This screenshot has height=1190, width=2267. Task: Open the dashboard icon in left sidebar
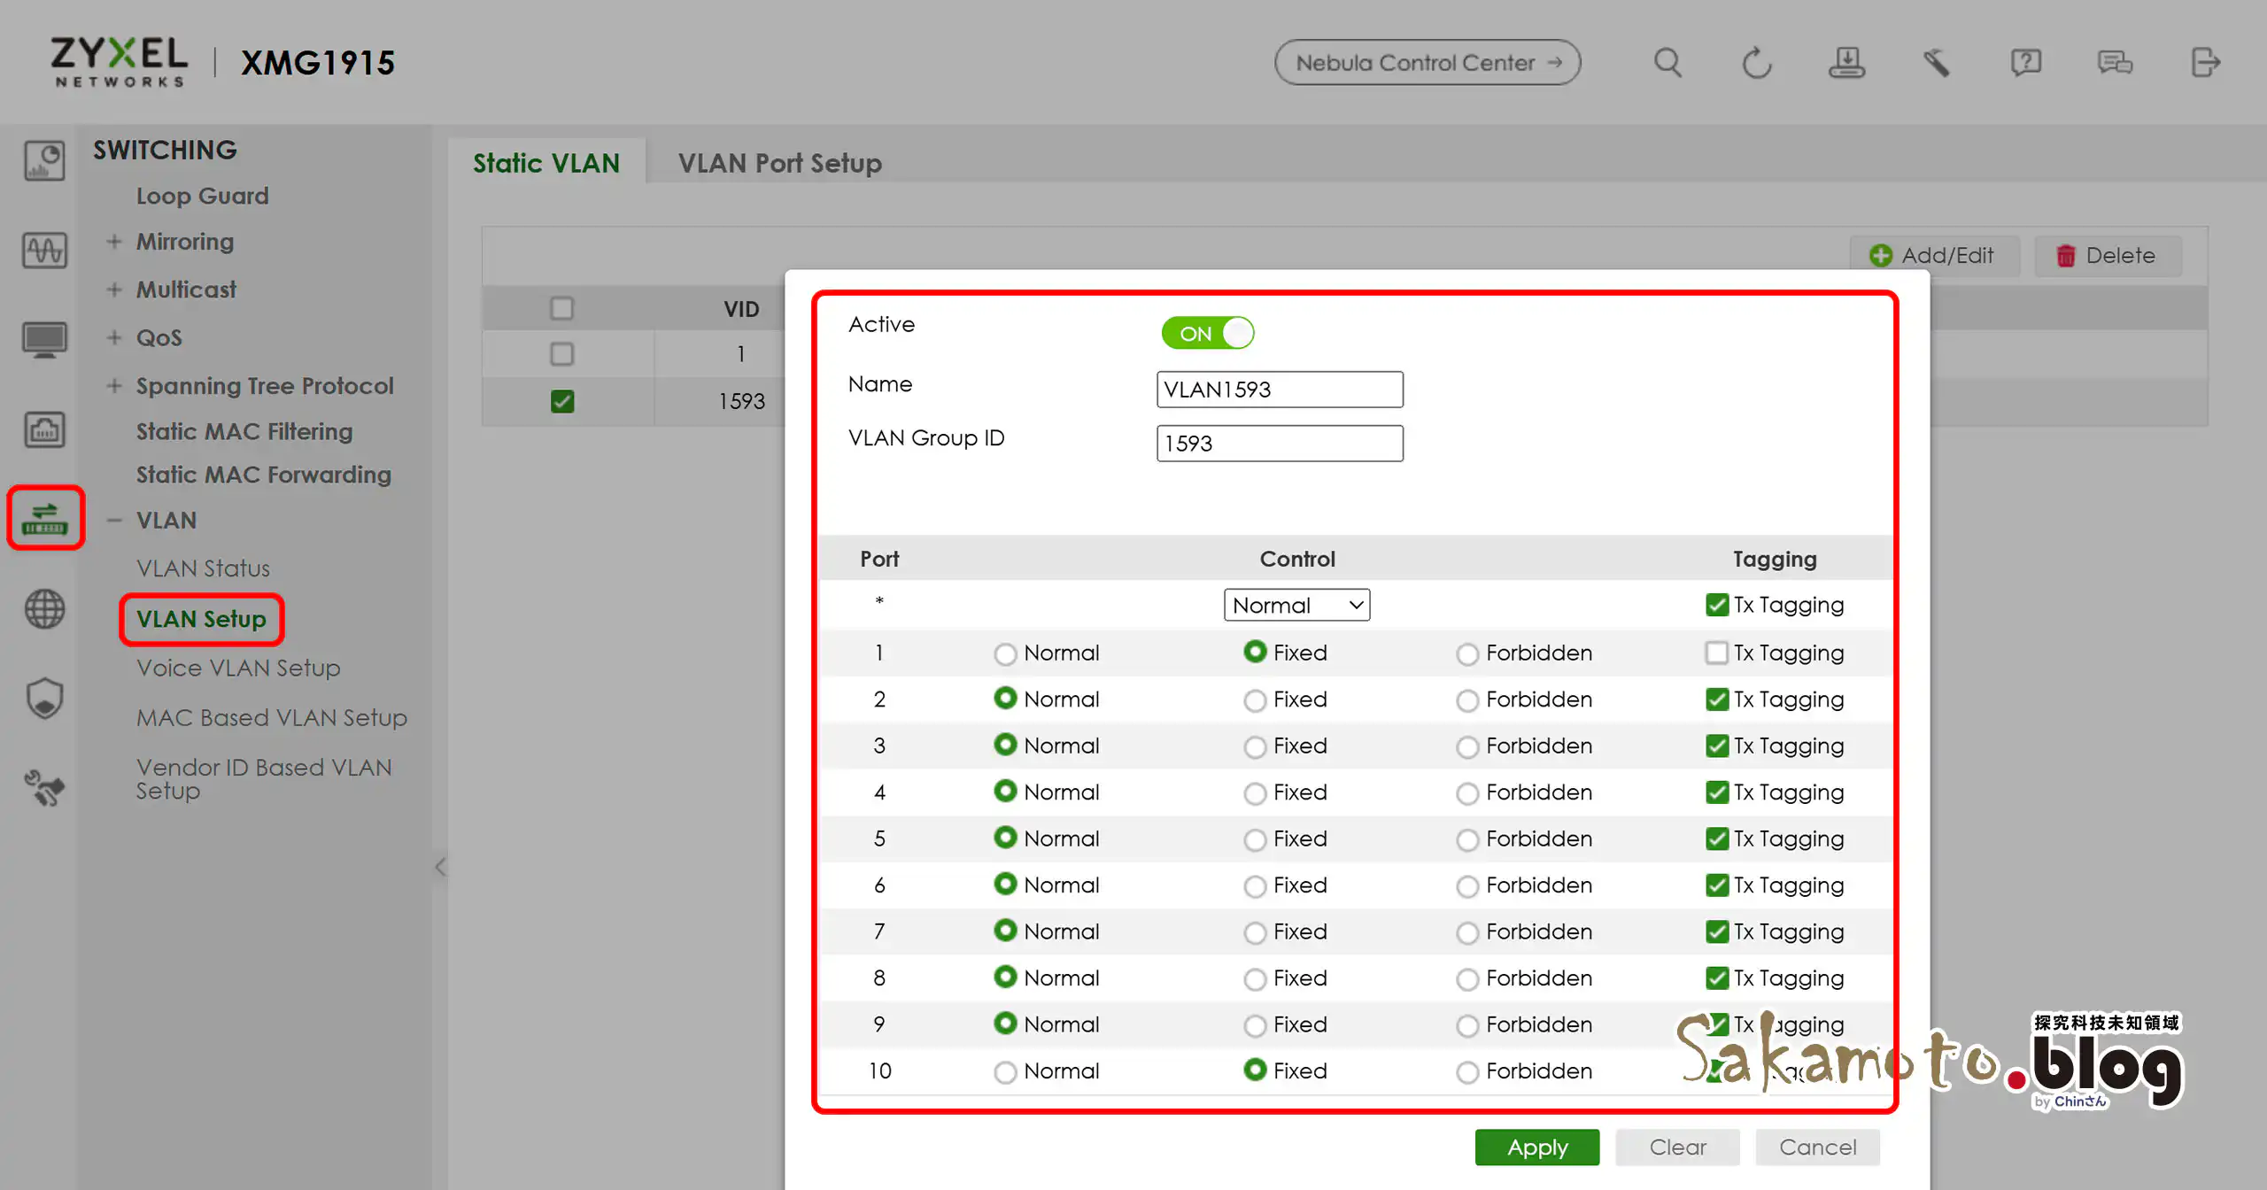45,160
